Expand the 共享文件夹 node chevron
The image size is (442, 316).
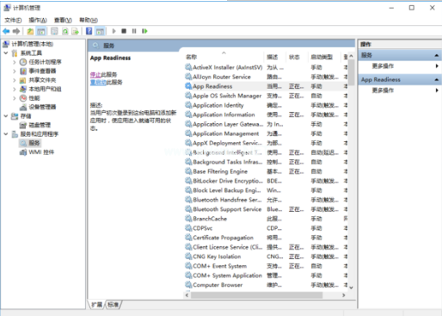(x=15, y=80)
